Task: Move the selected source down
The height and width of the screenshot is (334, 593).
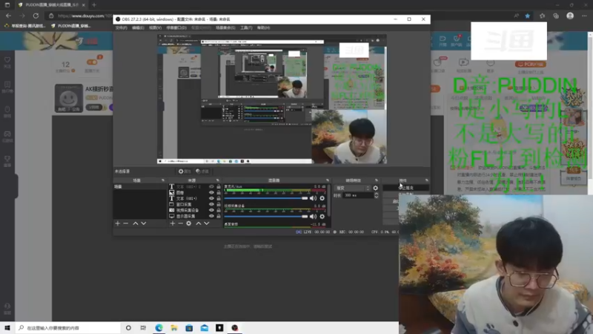Action: (x=207, y=223)
